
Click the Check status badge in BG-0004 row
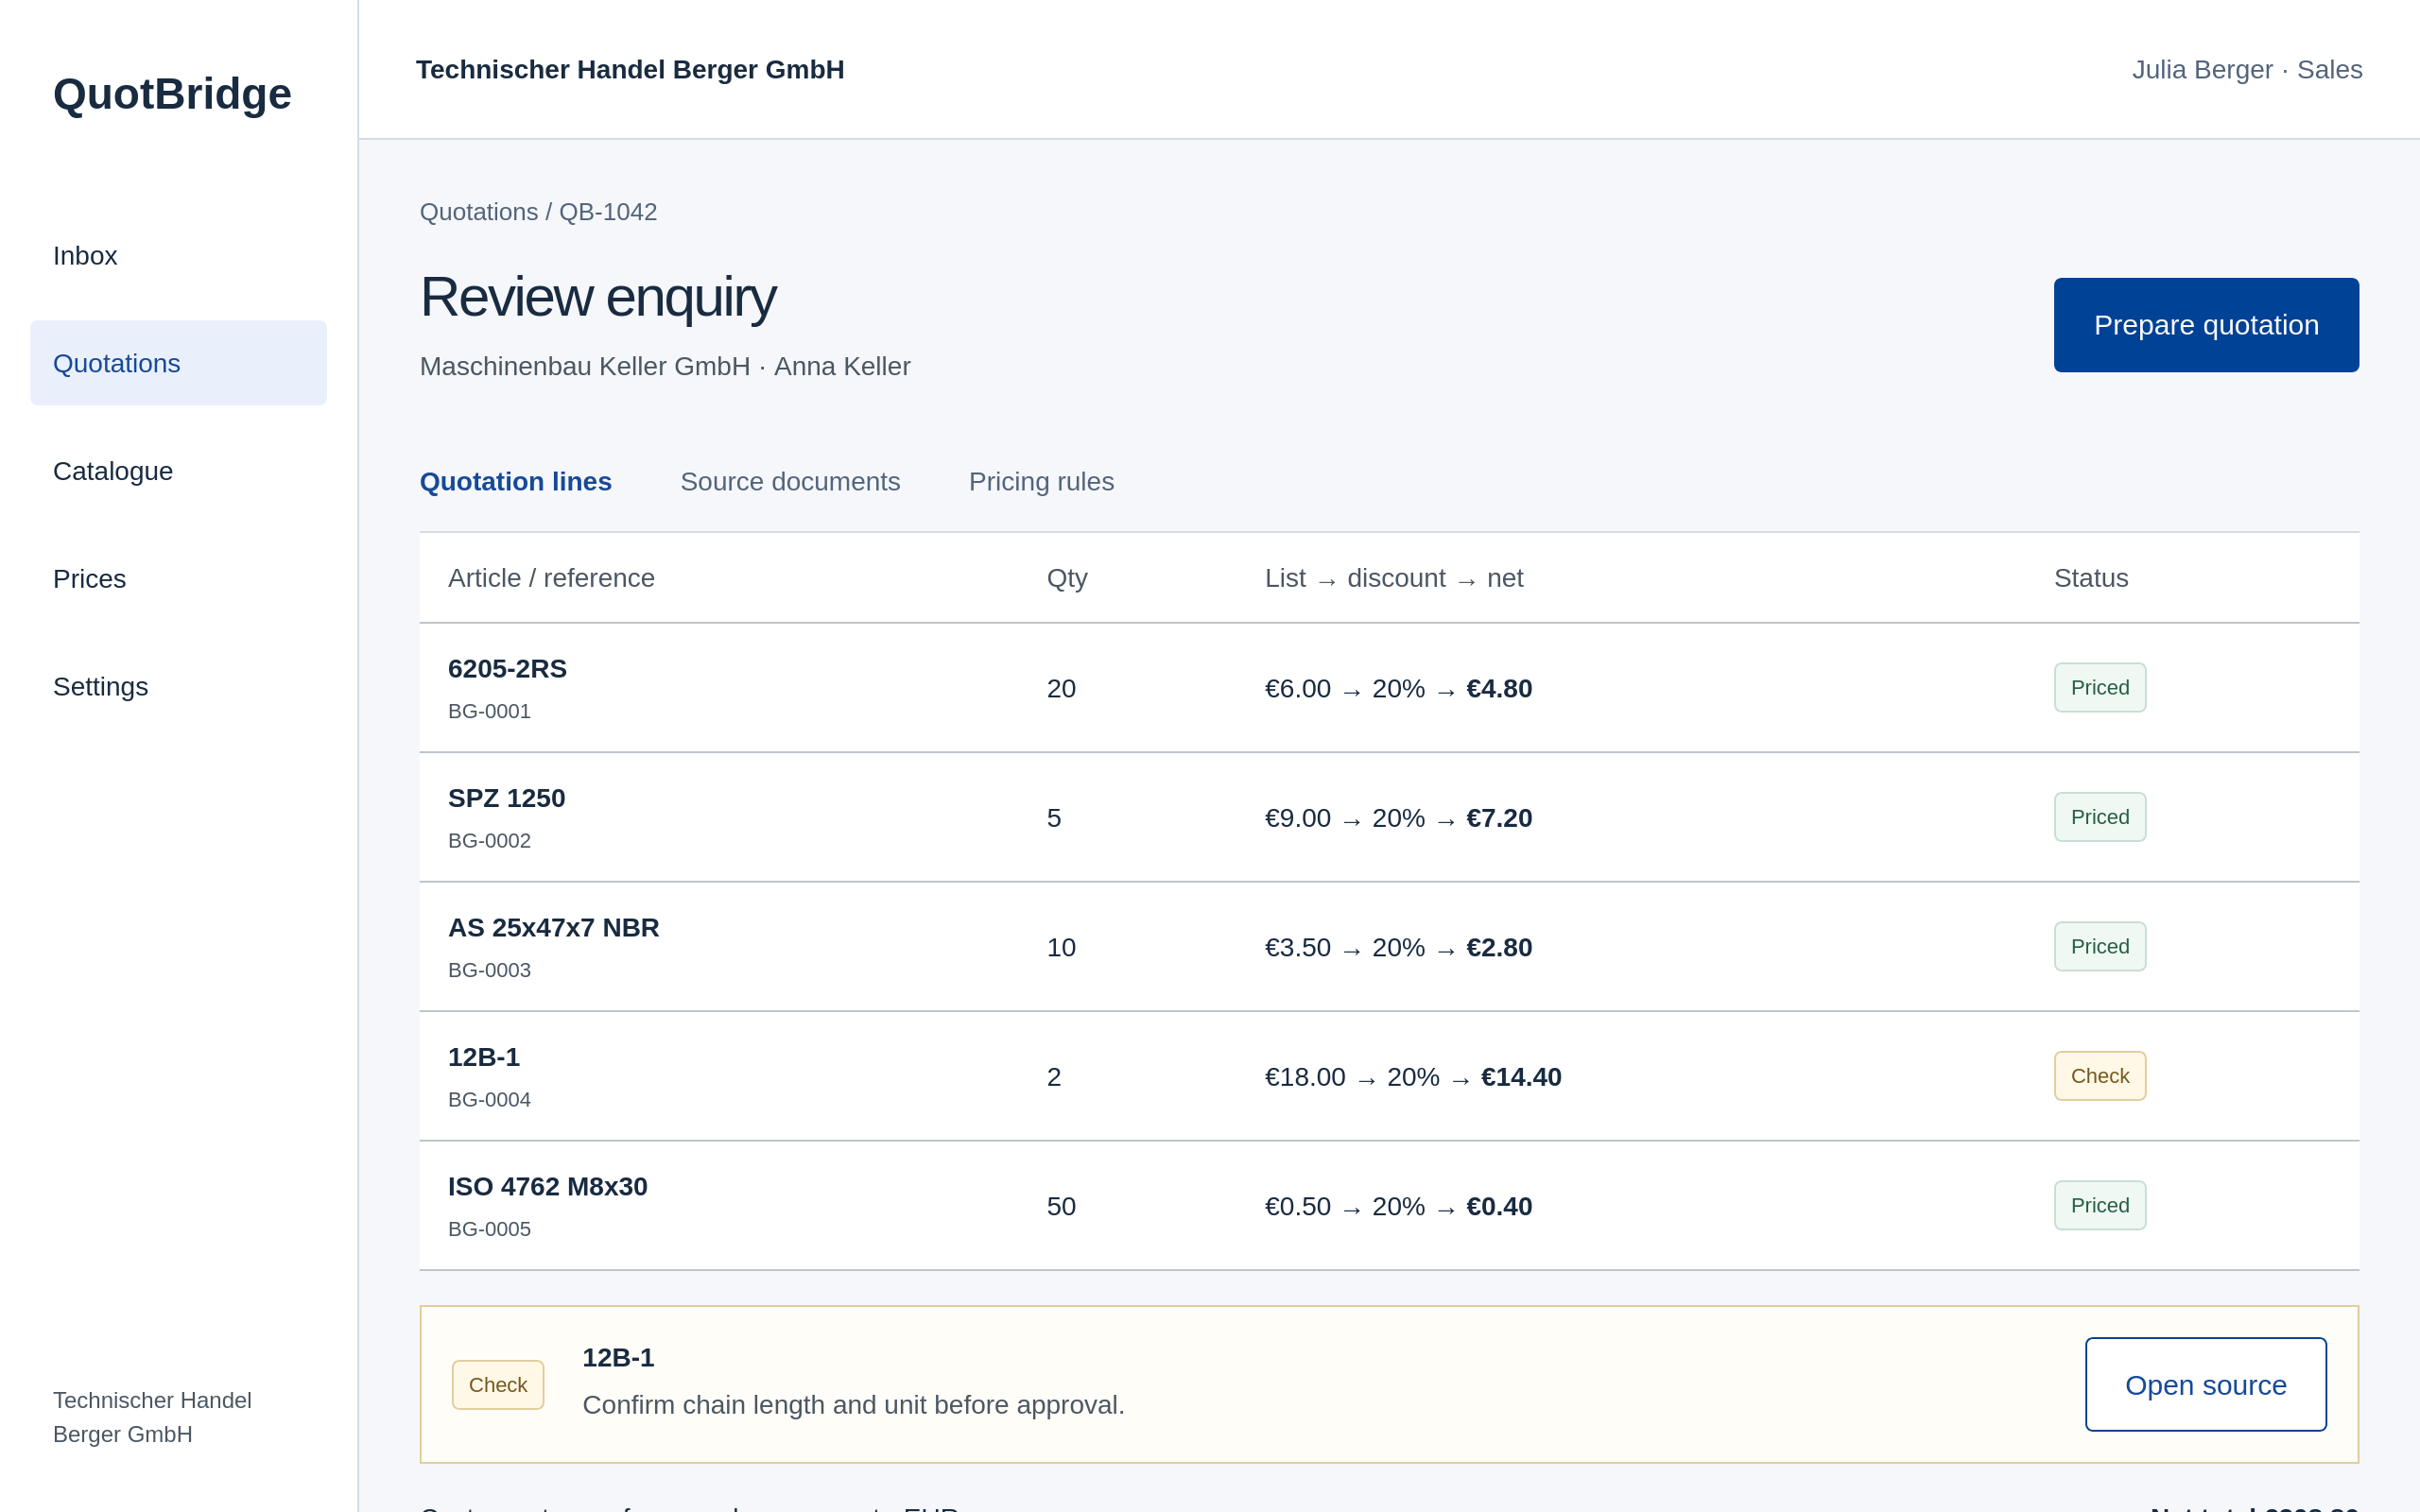click(2100, 1076)
